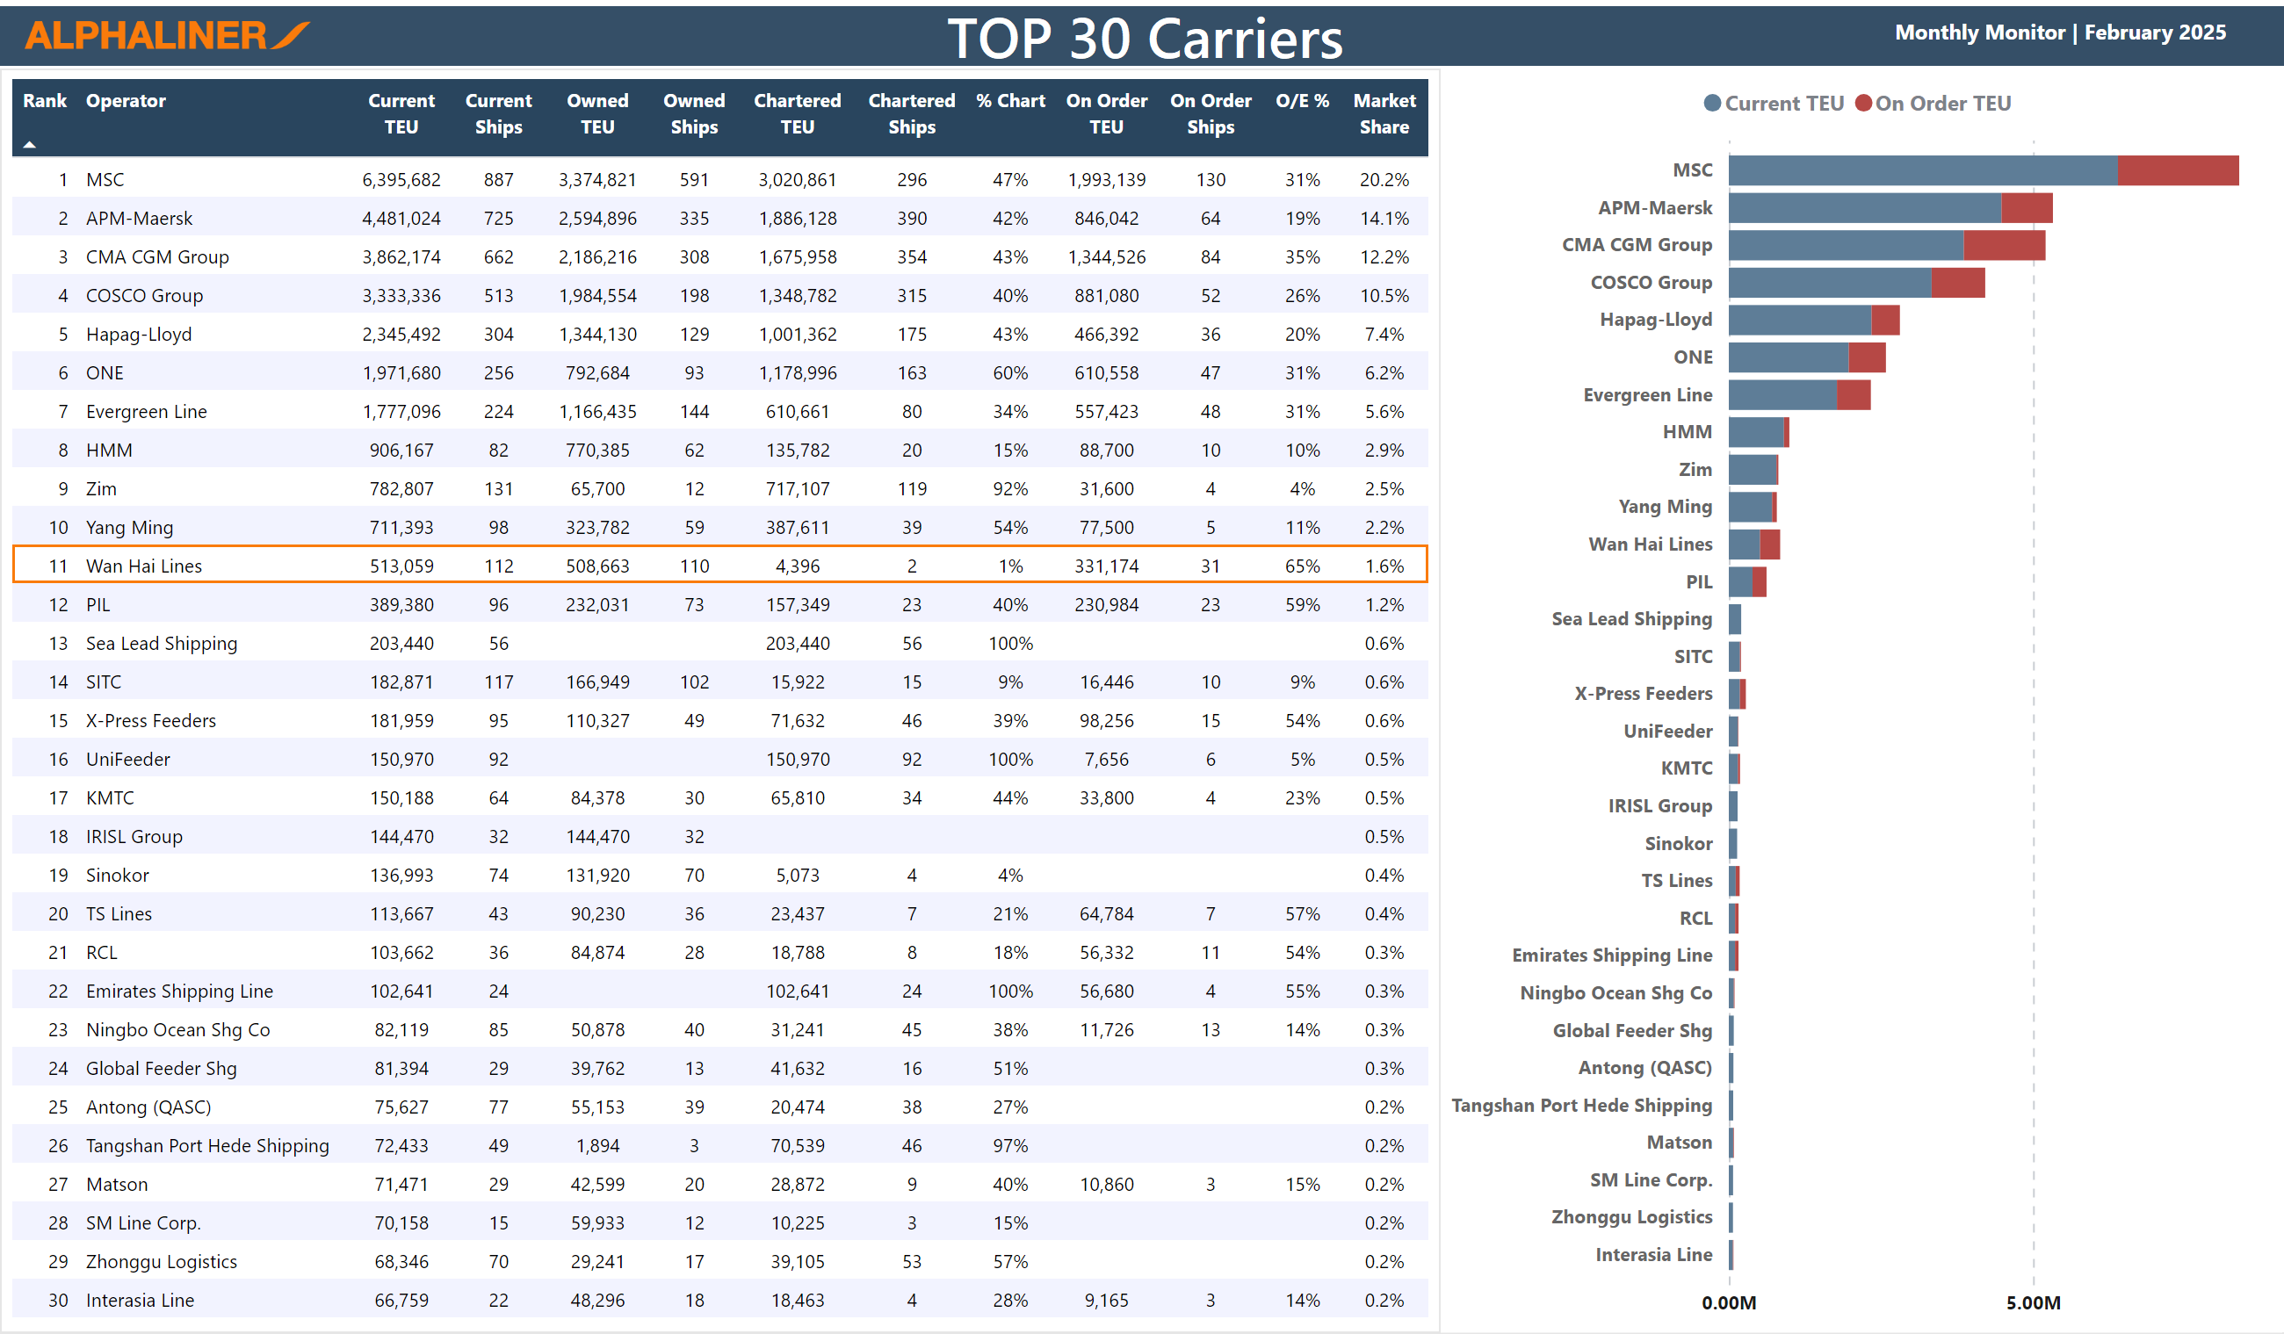
Task: Click the On Order Ships column header
Action: point(1210,113)
